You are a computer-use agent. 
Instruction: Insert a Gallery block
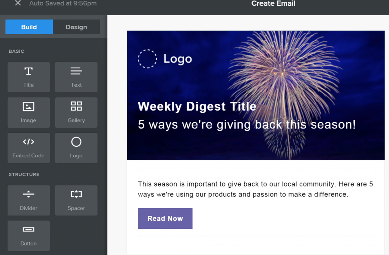click(76, 112)
